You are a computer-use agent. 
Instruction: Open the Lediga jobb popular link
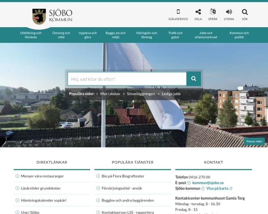(x=171, y=94)
